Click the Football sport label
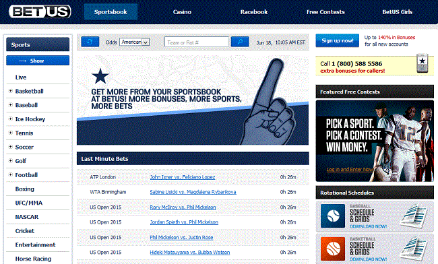The width and height of the screenshot is (438, 264). point(26,175)
